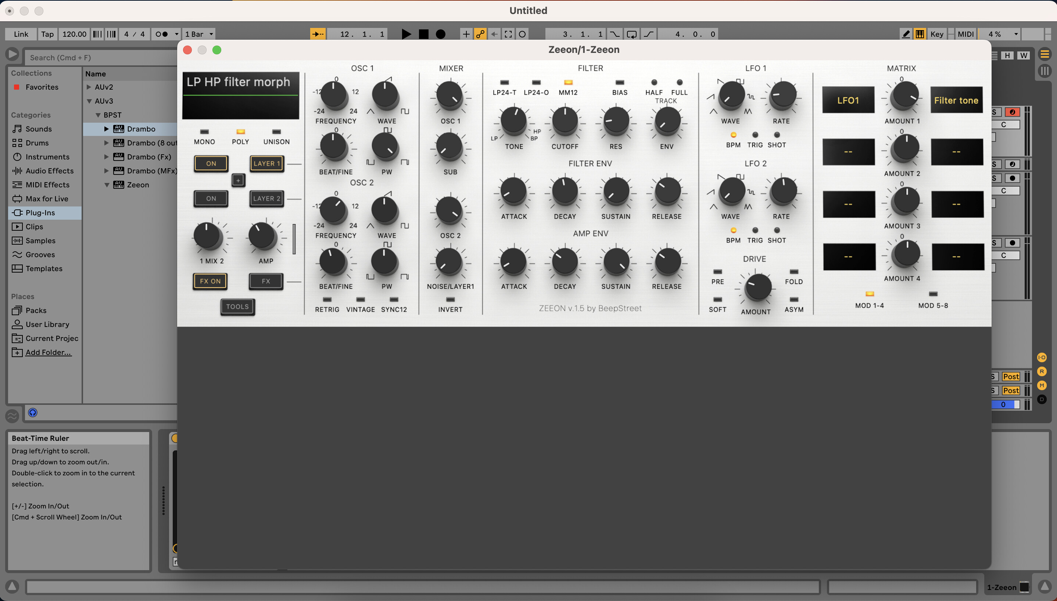
Task: Toggle the mixer INVERT switch
Action: (451, 300)
